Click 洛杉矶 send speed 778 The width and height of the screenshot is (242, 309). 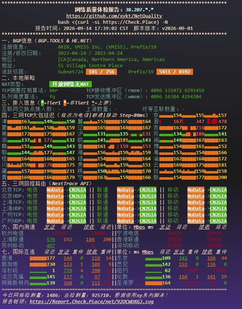pyautogui.click(x=68, y=271)
